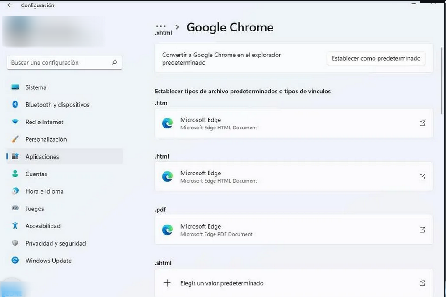The height and width of the screenshot is (297, 446).
Task: Open the Sistema settings section
Action: [36, 87]
